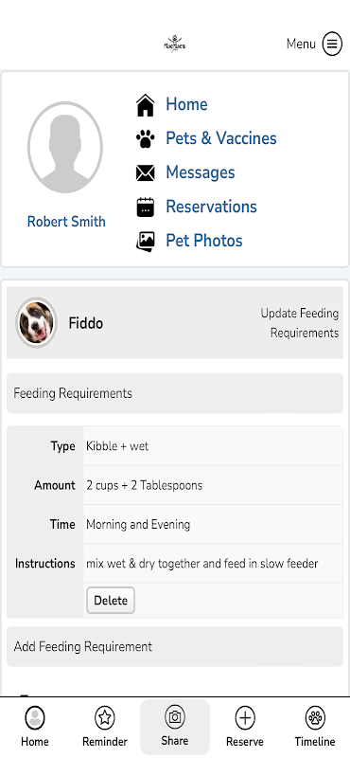Tap the Share camera icon

coord(175,717)
